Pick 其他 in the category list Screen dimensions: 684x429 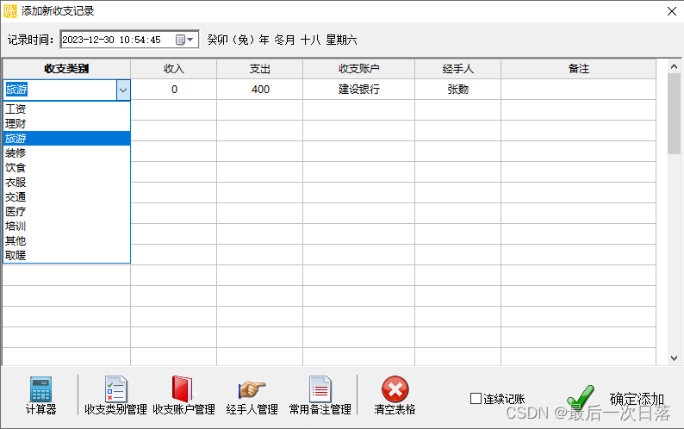[66, 241]
